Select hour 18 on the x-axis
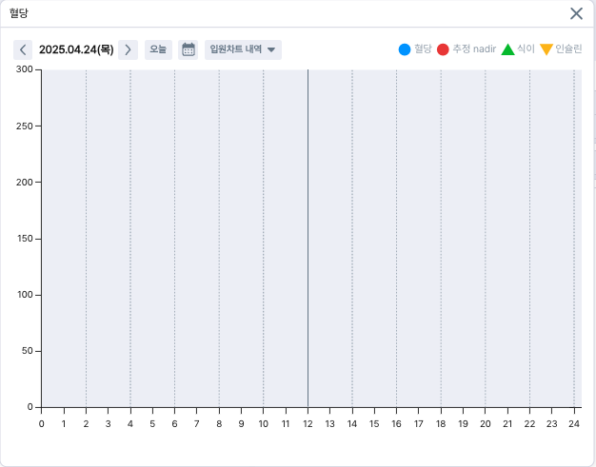 tap(441, 423)
